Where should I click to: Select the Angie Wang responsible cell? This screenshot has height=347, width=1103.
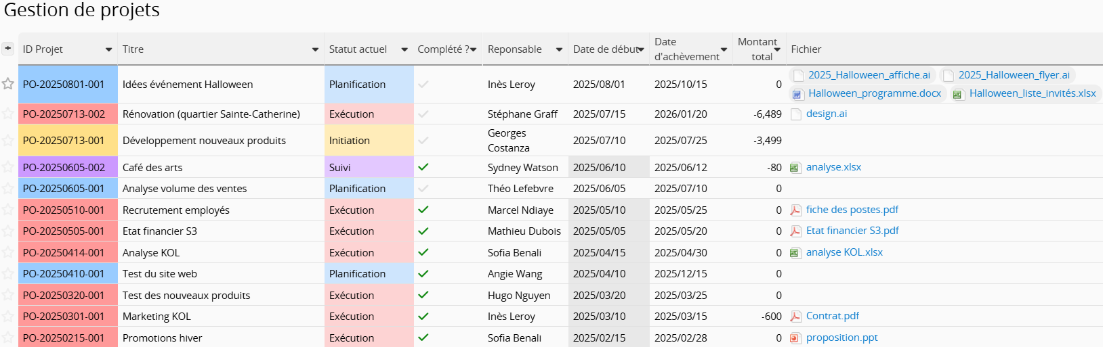525,274
